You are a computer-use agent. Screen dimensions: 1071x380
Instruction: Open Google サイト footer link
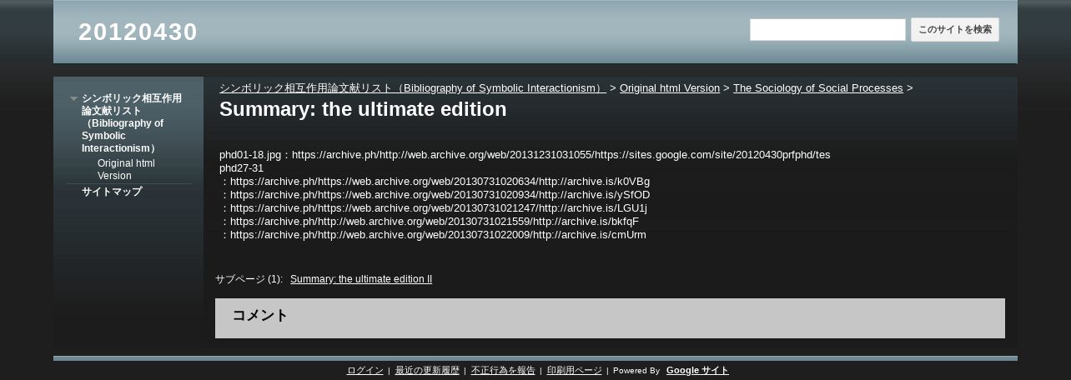pyautogui.click(x=697, y=371)
